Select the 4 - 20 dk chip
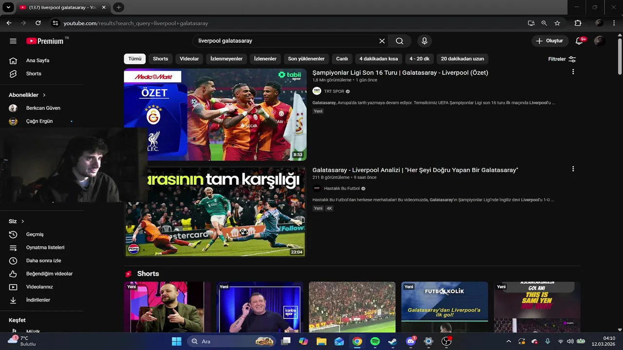 (x=420, y=59)
